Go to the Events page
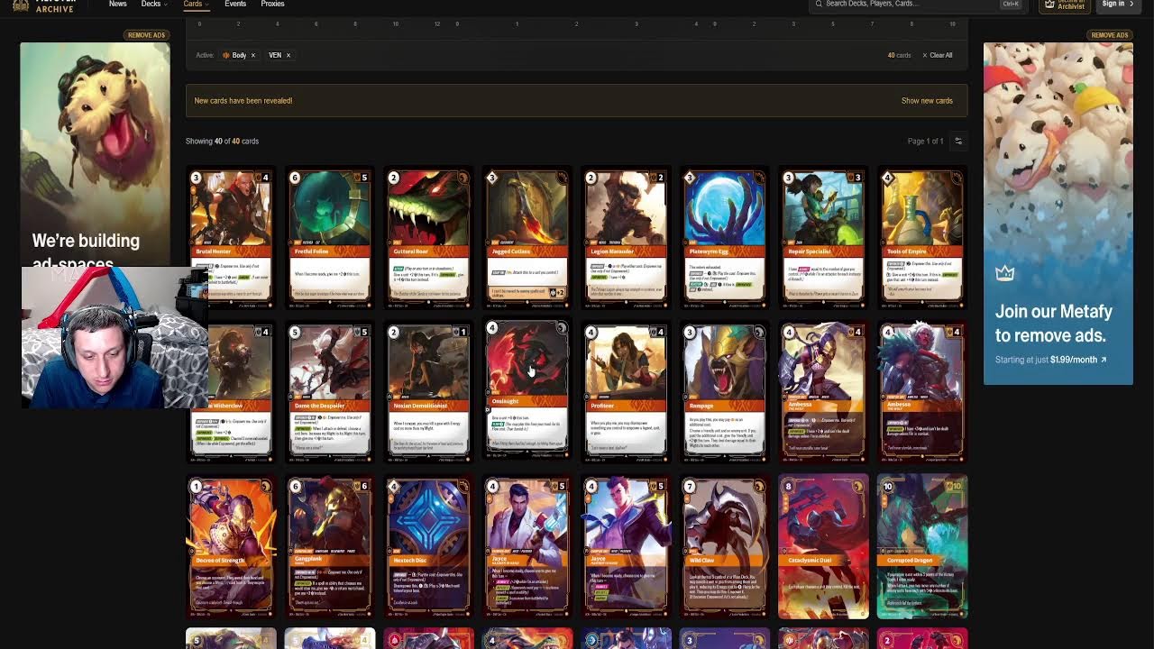Image resolution: width=1154 pixels, height=649 pixels. [x=235, y=4]
